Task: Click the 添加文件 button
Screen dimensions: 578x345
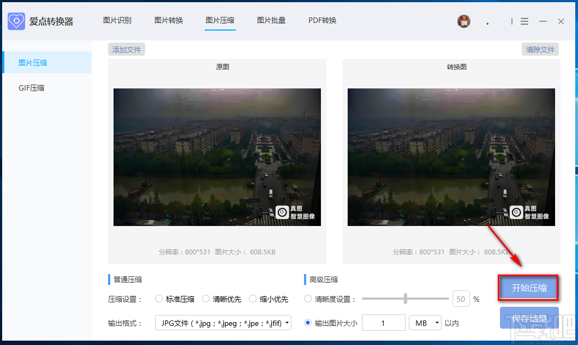Action: click(127, 49)
